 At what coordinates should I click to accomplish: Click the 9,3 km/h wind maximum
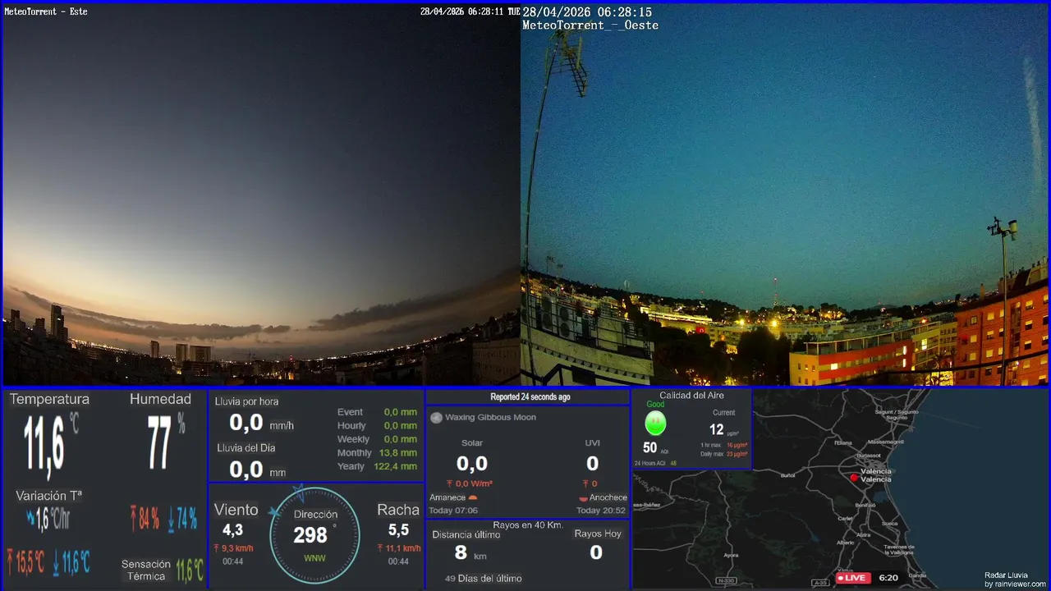click(x=233, y=548)
